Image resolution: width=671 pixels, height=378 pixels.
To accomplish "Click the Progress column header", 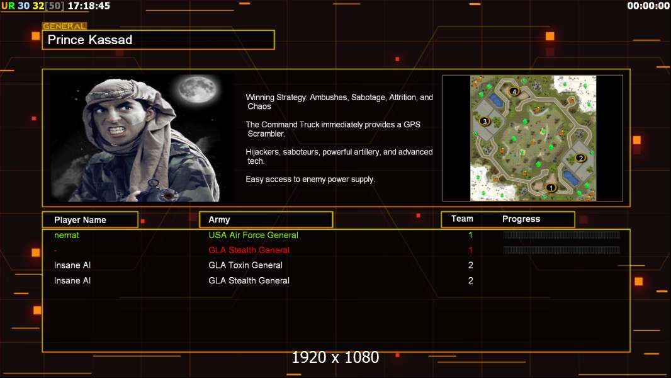I will [x=521, y=219].
